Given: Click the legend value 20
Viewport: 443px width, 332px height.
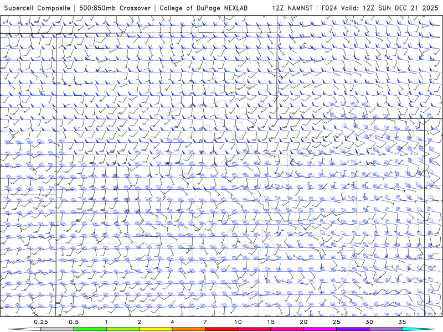Looking at the screenshot, I should click(x=303, y=322).
